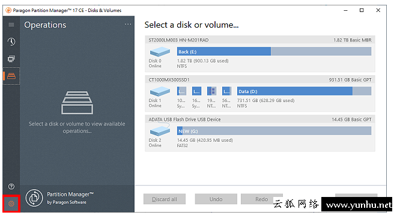The height and width of the screenshot is (218, 394).
Task: Click the Disk 1 drive icon
Action: coord(160,91)
